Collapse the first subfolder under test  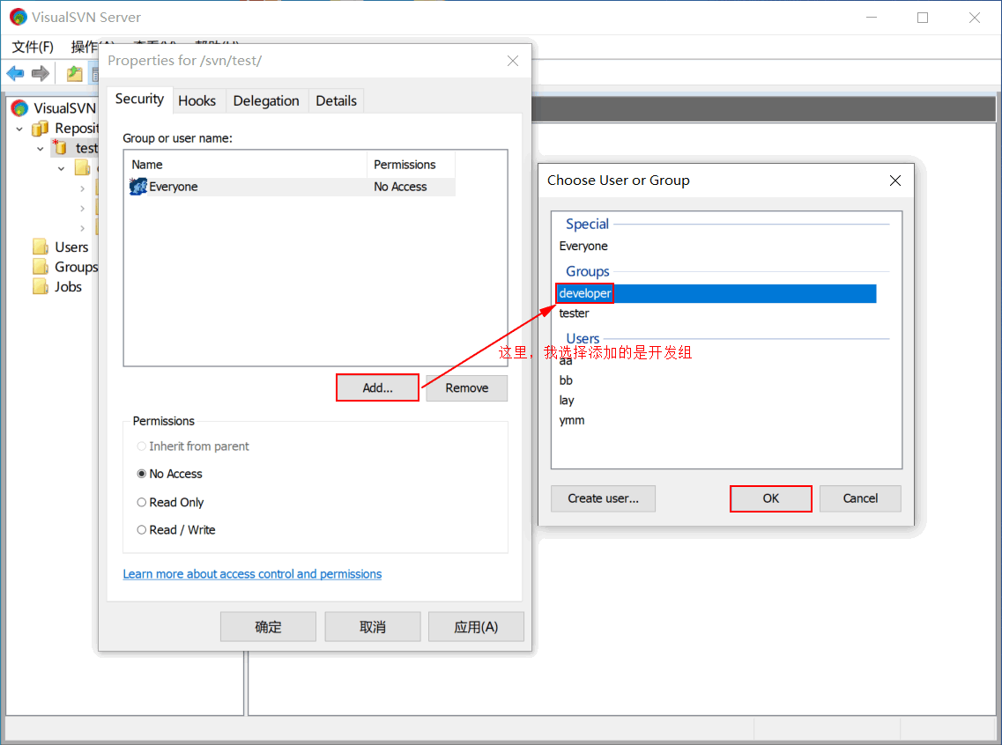point(62,169)
